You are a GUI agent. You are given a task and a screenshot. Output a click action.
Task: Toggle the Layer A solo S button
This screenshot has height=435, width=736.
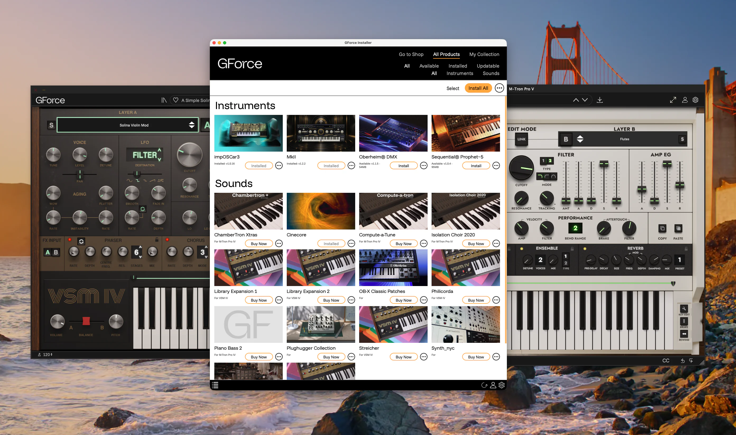[x=51, y=125]
